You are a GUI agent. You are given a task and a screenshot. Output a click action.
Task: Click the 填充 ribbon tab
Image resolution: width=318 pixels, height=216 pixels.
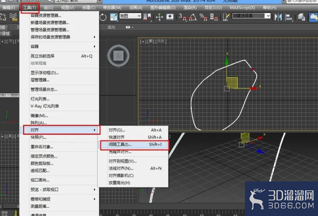tap(112, 27)
